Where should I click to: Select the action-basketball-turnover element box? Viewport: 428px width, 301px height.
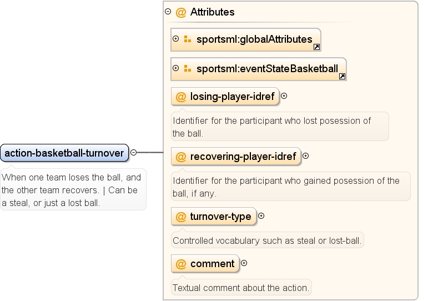pyautogui.click(x=64, y=153)
